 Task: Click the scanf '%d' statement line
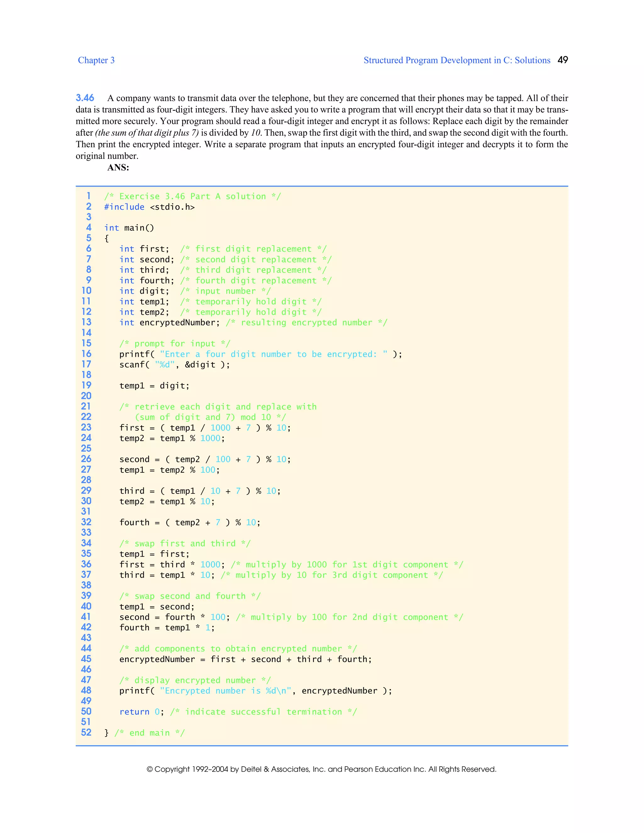click(174, 365)
